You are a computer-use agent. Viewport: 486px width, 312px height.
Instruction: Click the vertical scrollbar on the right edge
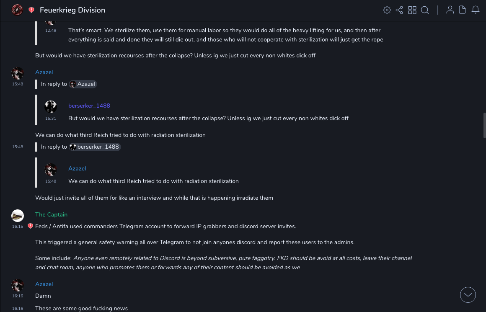point(484,126)
